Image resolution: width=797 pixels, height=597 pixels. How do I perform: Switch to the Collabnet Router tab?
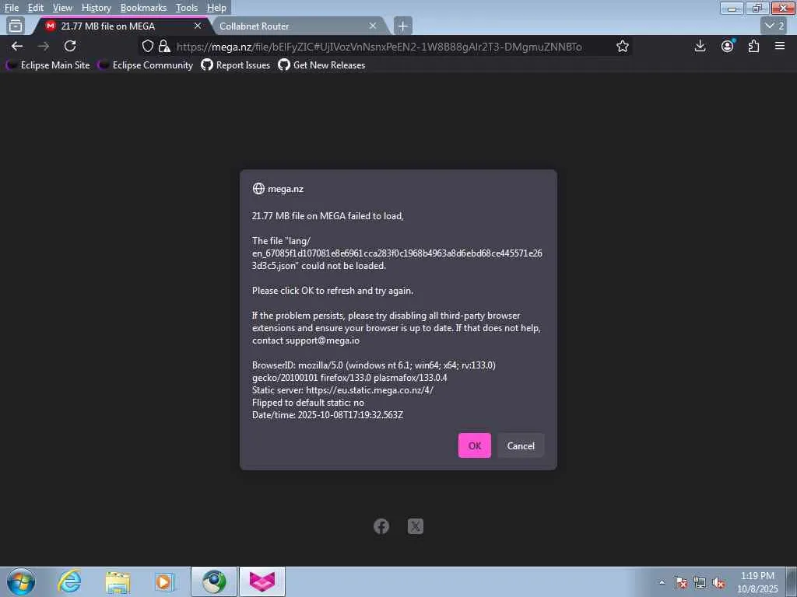[x=299, y=26]
